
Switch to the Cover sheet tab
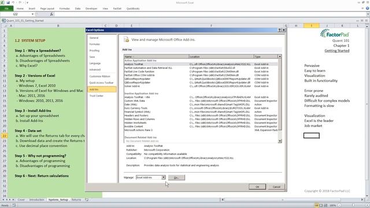(21, 200)
